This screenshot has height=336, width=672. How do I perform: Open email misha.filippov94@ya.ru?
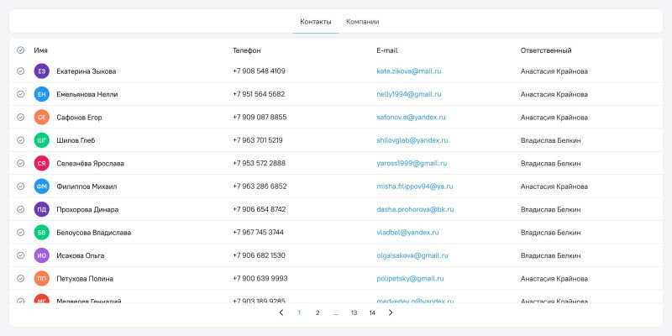[415, 186]
